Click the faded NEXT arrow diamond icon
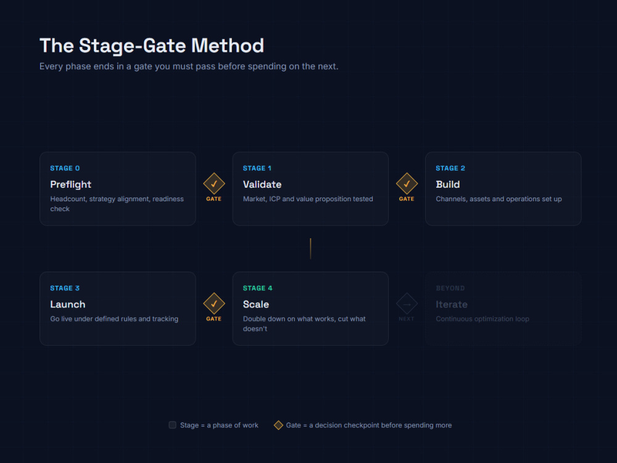617x463 pixels. (x=407, y=304)
